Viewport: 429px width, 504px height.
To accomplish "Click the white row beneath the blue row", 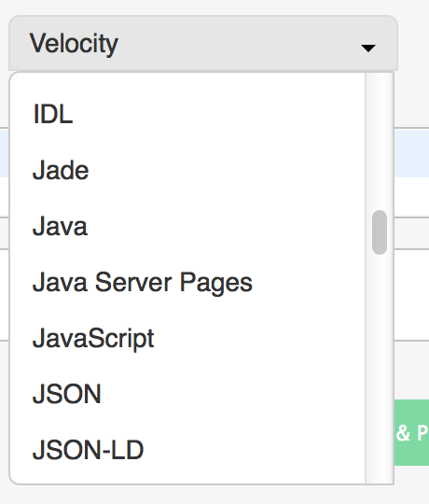I will (411, 197).
